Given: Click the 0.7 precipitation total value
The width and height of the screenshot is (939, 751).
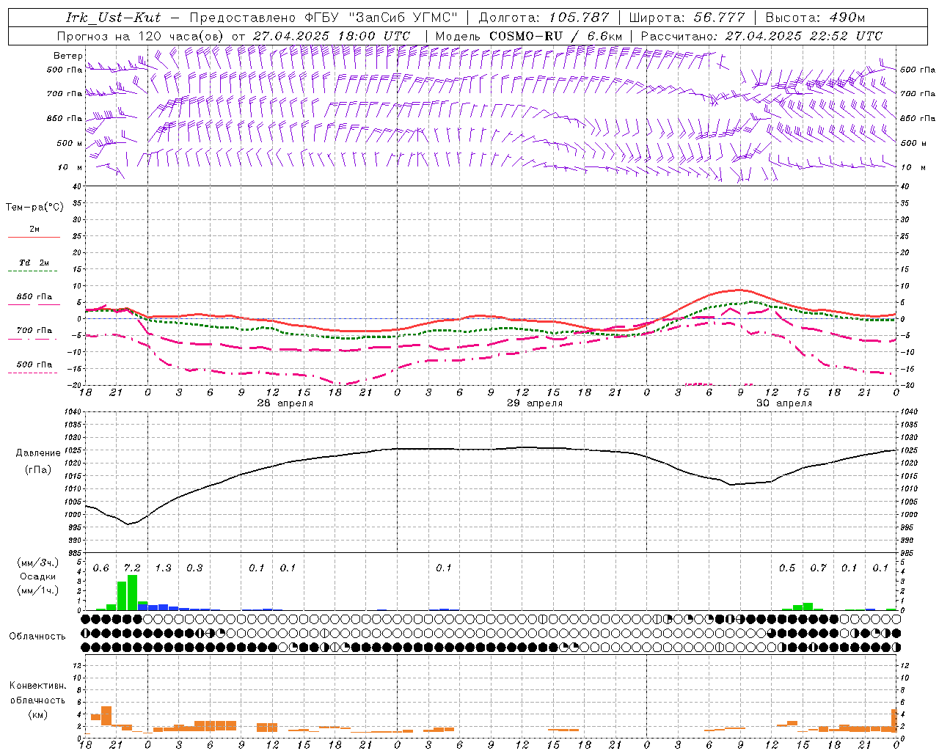Looking at the screenshot, I should click(x=818, y=568).
